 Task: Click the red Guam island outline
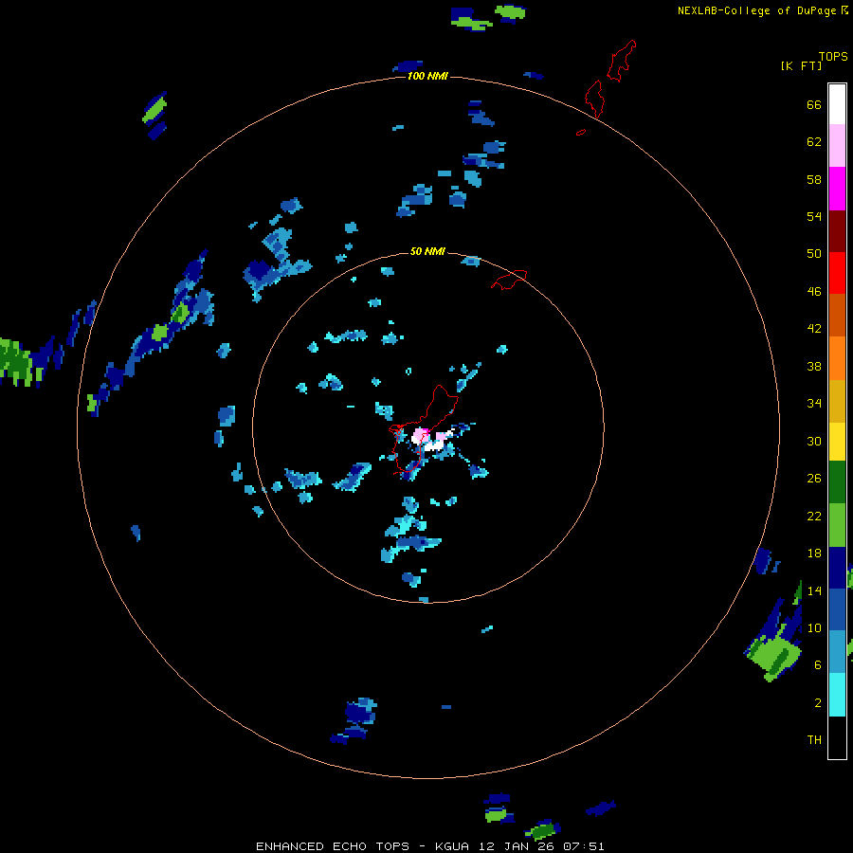pos(424,428)
